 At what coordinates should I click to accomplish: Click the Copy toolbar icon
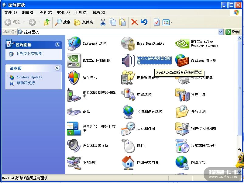tap(113, 22)
